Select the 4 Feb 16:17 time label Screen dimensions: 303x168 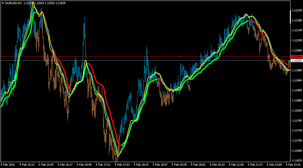[x=65, y=164]
